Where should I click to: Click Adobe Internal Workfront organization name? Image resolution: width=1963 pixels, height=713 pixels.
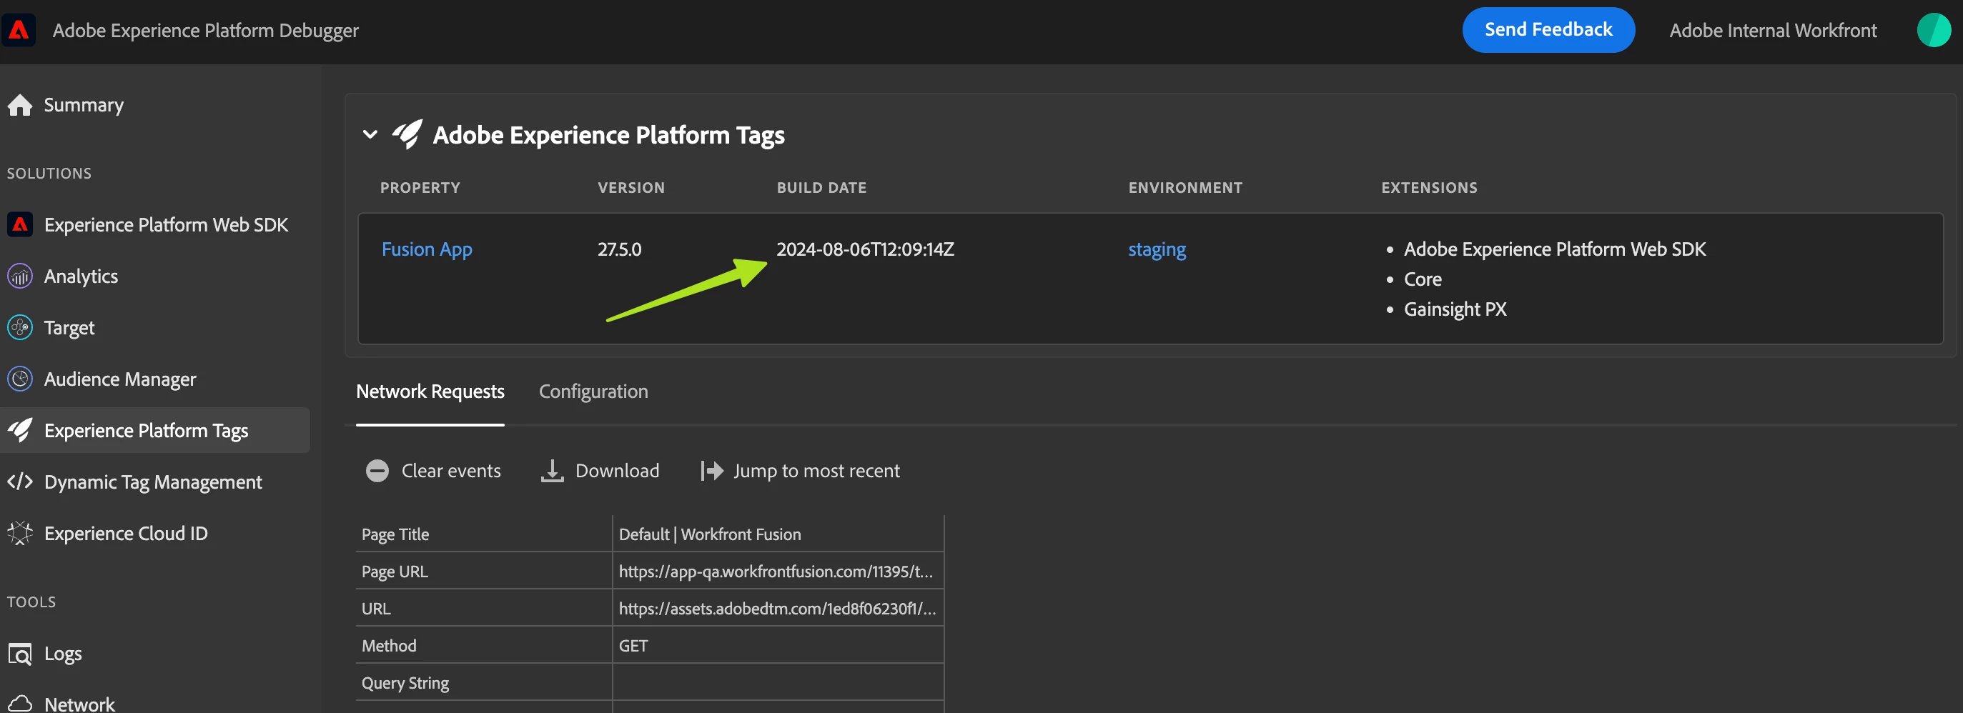1773,31
